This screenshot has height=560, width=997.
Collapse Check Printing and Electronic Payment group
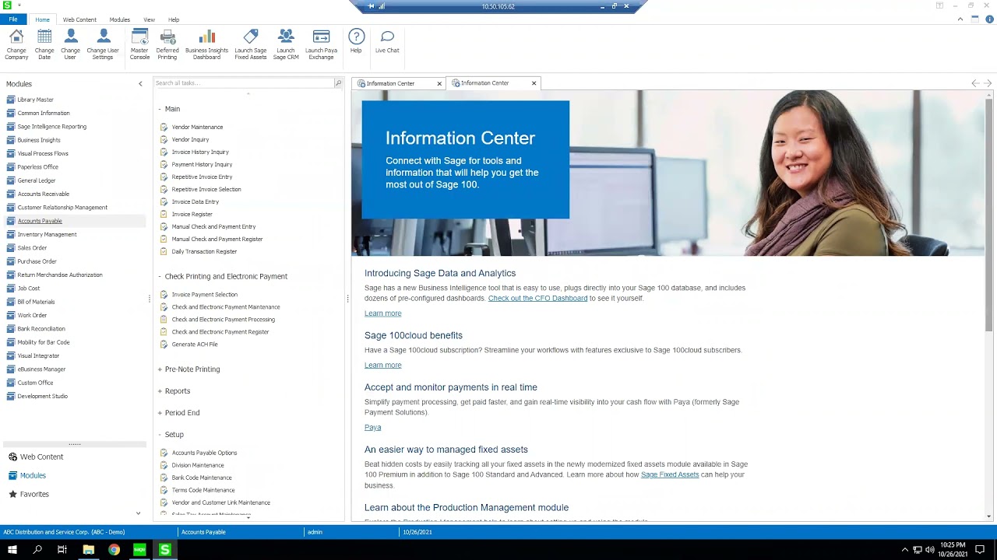point(160,276)
